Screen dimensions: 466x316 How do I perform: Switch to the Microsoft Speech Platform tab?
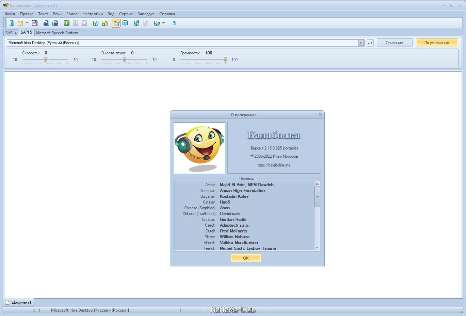pyautogui.click(x=57, y=33)
